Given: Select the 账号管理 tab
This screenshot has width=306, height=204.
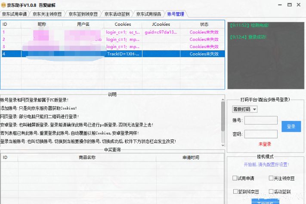Looking at the screenshot, I should (x=176, y=14).
